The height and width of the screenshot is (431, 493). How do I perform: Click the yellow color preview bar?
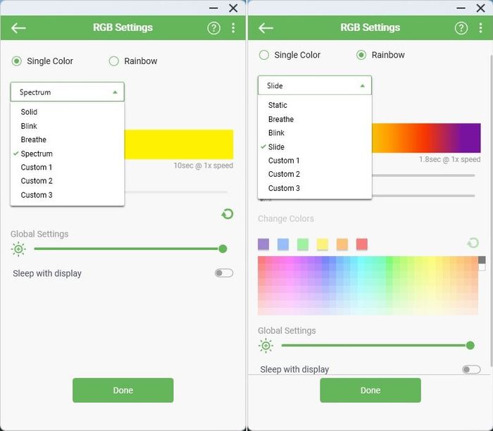(179, 144)
